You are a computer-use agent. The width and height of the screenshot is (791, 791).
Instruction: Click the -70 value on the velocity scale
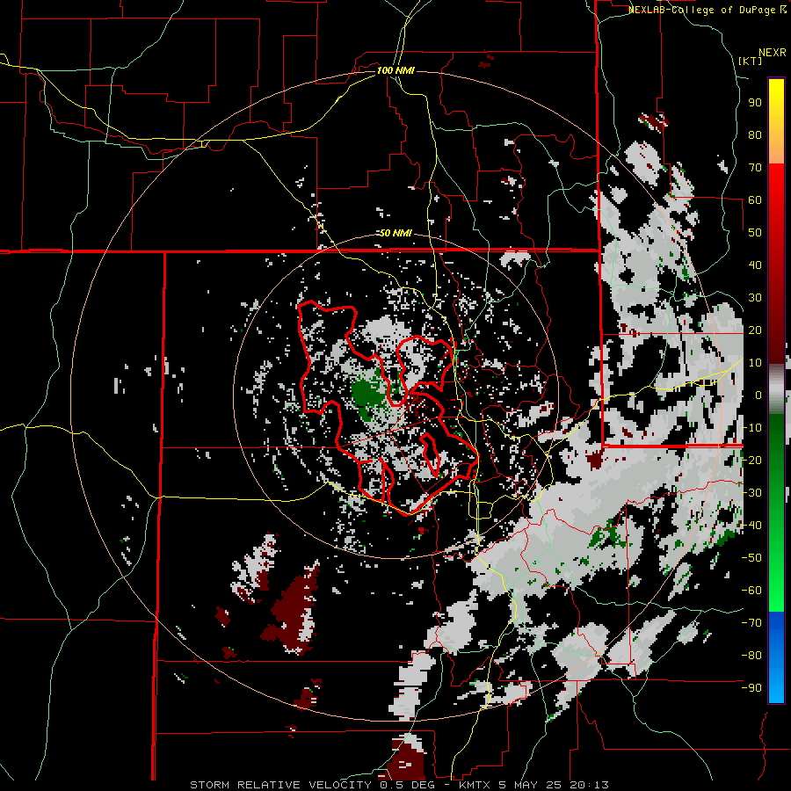751,623
